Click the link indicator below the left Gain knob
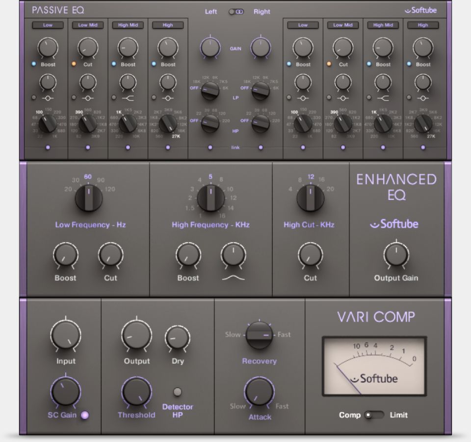Screen dimensions: 471x442 209,146
